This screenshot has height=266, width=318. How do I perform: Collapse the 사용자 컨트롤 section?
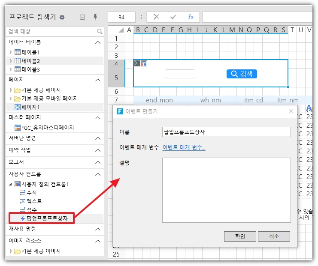click(98, 174)
